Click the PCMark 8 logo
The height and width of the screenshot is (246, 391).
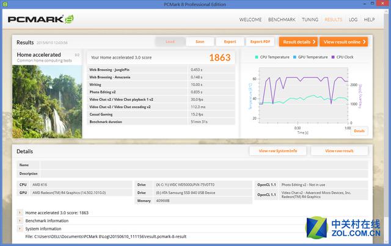click(41, 20)
